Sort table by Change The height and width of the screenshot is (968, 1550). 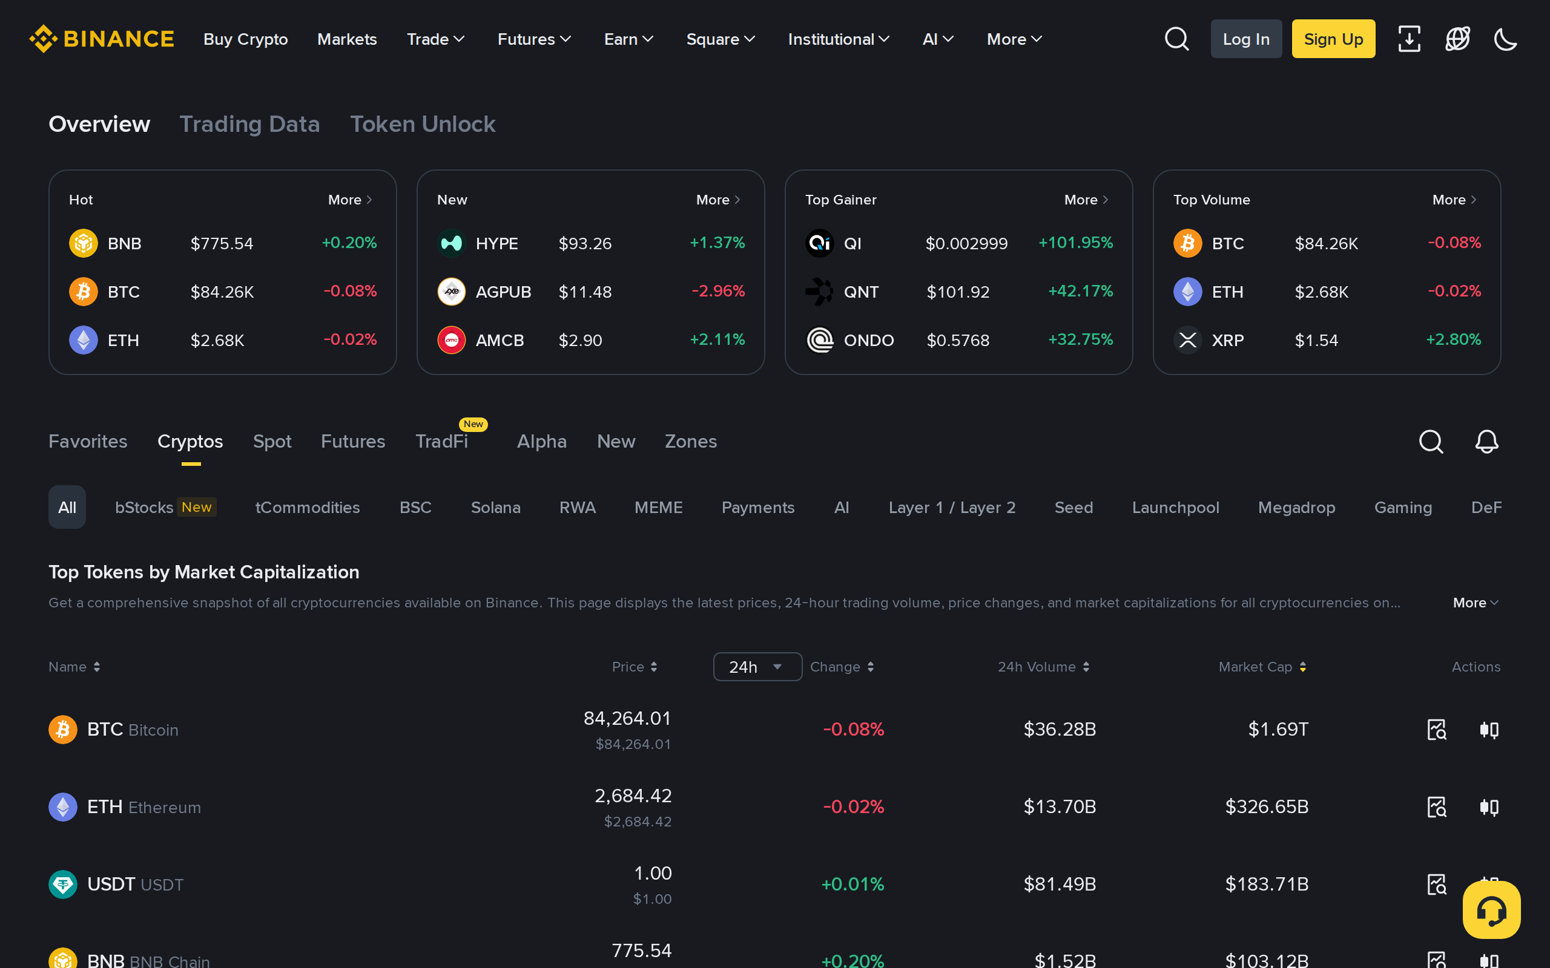pyautogui.click(x=842, y=667)
